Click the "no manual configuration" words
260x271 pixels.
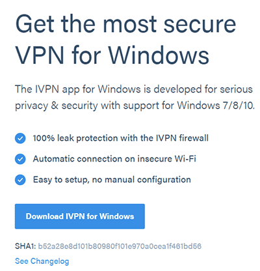click(142, 180)
